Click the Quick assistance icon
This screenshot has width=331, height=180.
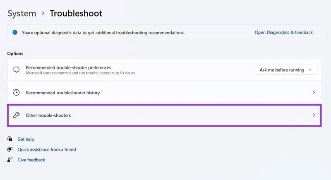tap(10, 149)
